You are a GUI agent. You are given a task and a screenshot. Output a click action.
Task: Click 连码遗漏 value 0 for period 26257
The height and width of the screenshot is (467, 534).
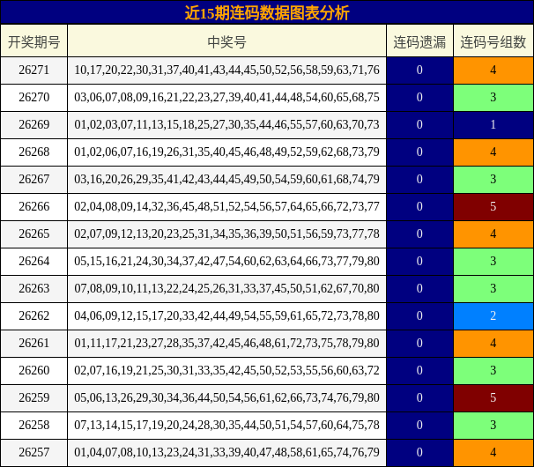pos(419,452)
